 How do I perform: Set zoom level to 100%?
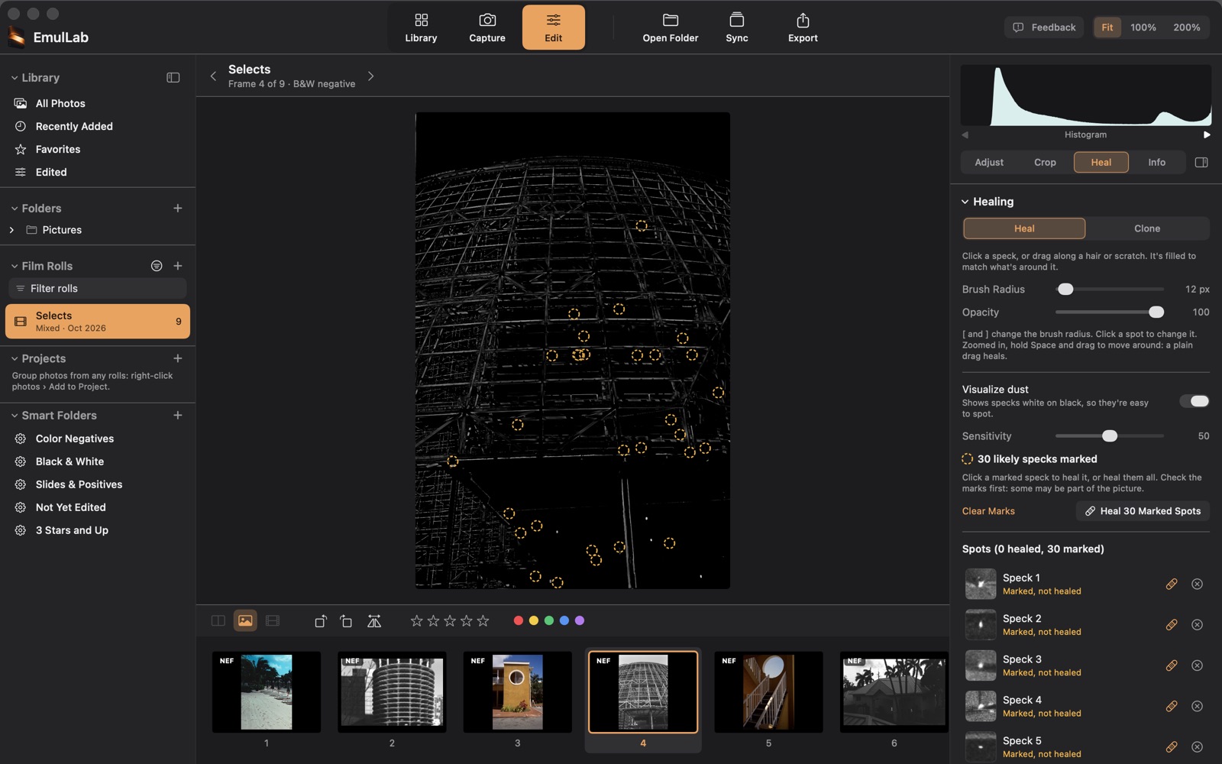coord(1143,28)
